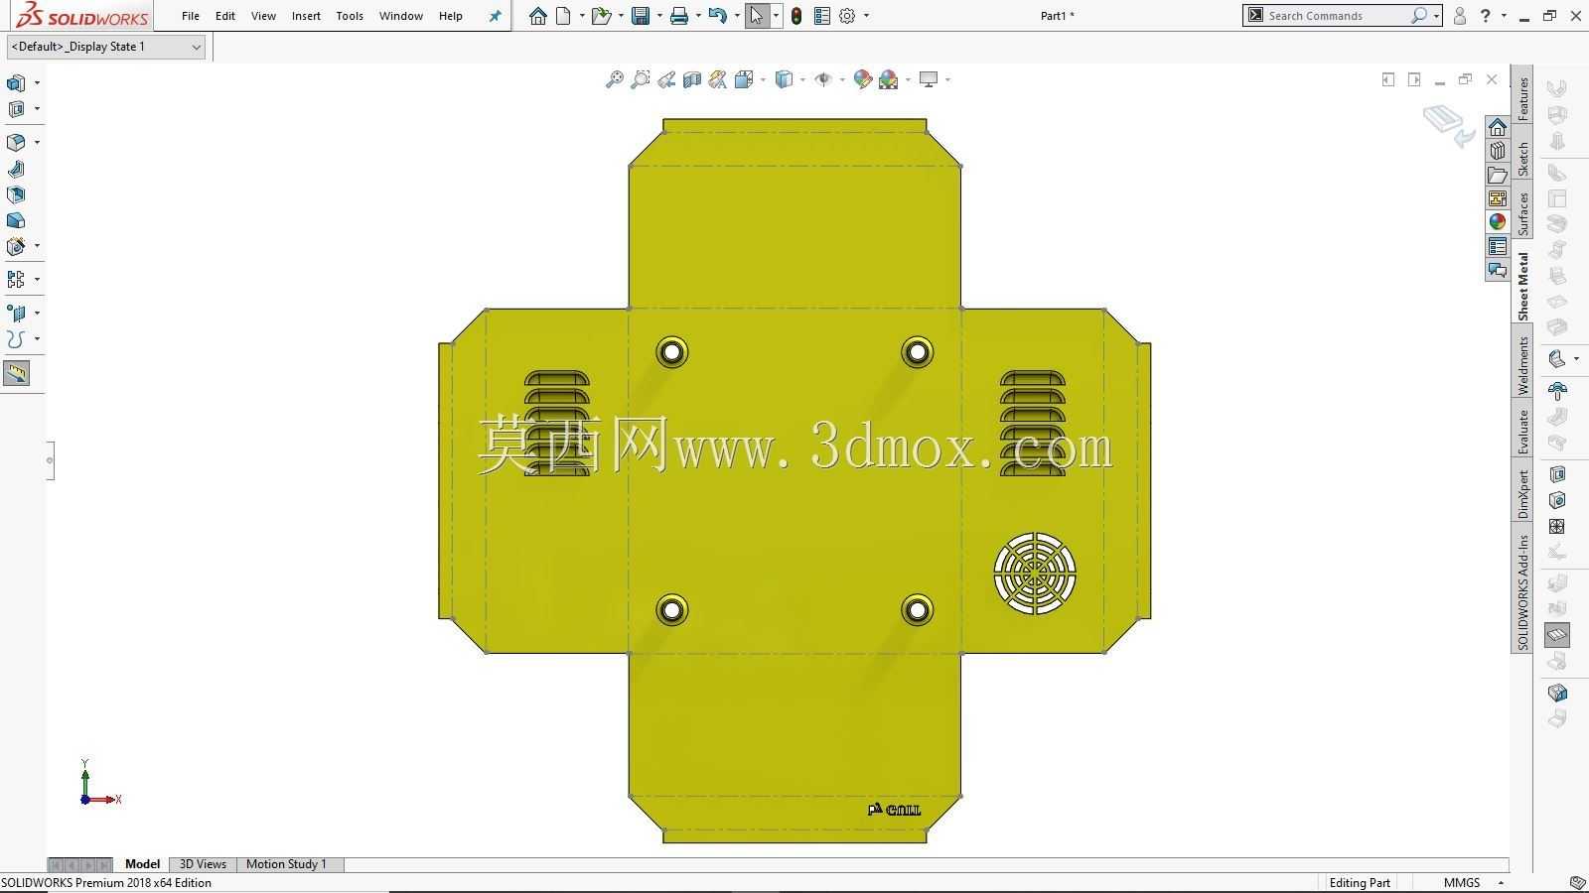Image resolution: width=1589 pixels, height=893 pixels.
Task: Open the Tools menu
Action: click(x=350, y=16)
